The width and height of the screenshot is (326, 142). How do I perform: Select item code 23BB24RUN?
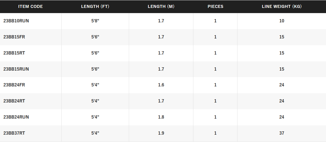(16, 117)
